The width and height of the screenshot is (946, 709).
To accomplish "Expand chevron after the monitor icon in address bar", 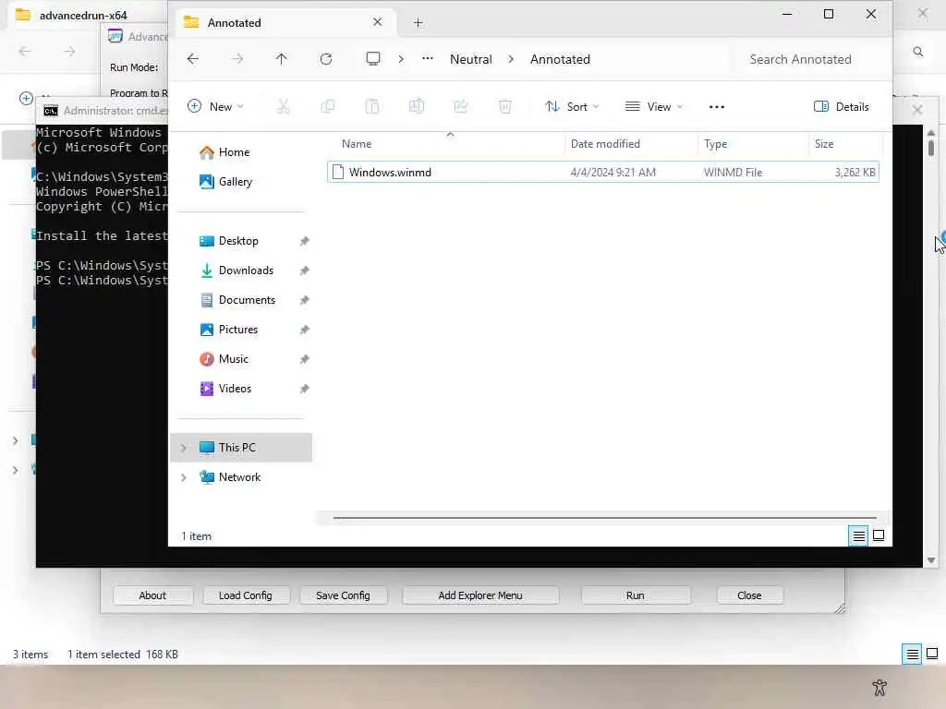I will 401,59.
